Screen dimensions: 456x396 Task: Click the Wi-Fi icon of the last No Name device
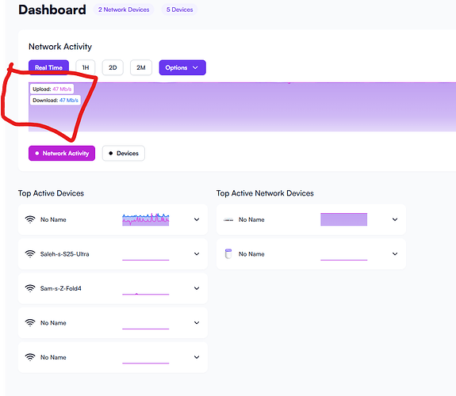pyautogui.click(x=30, y=357)
